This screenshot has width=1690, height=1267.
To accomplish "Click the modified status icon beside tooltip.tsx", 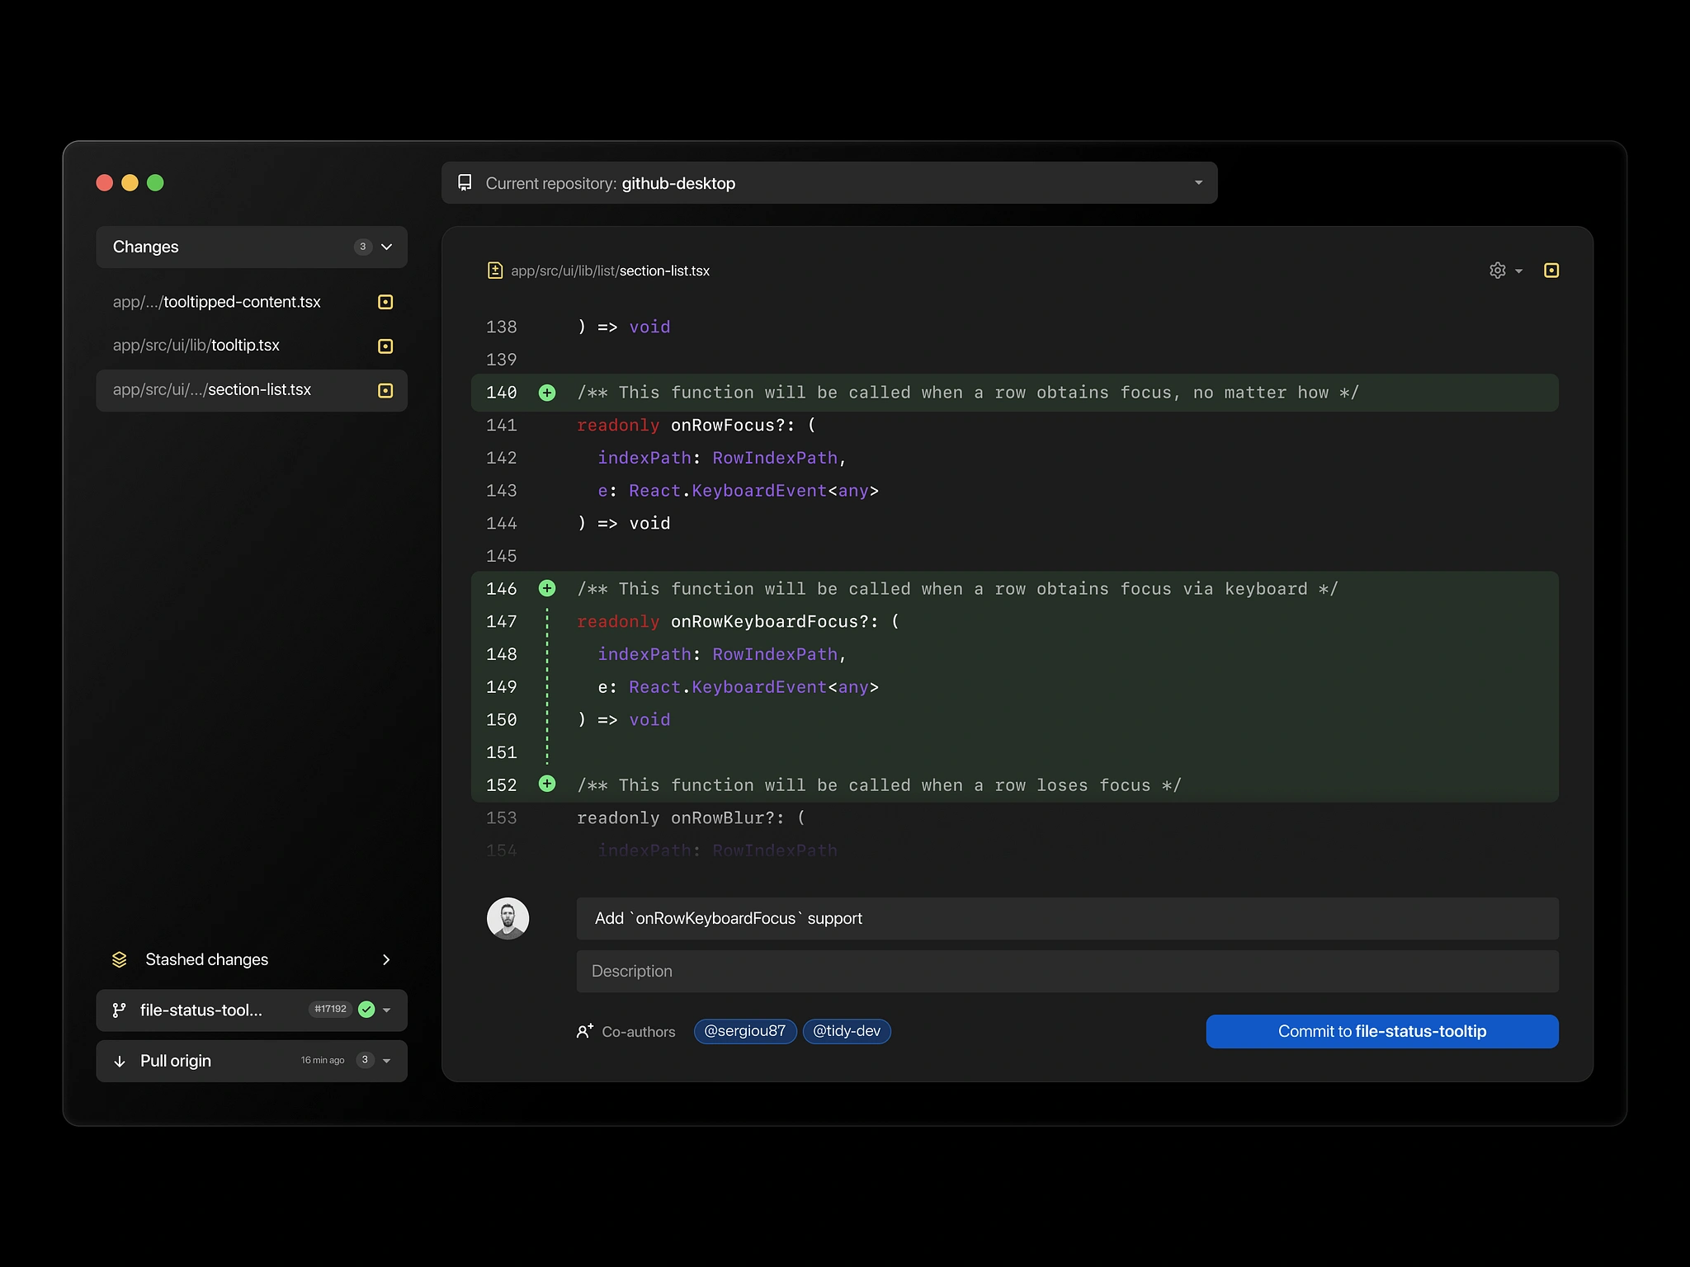I will pyautogui.click(x=385, y=346).
